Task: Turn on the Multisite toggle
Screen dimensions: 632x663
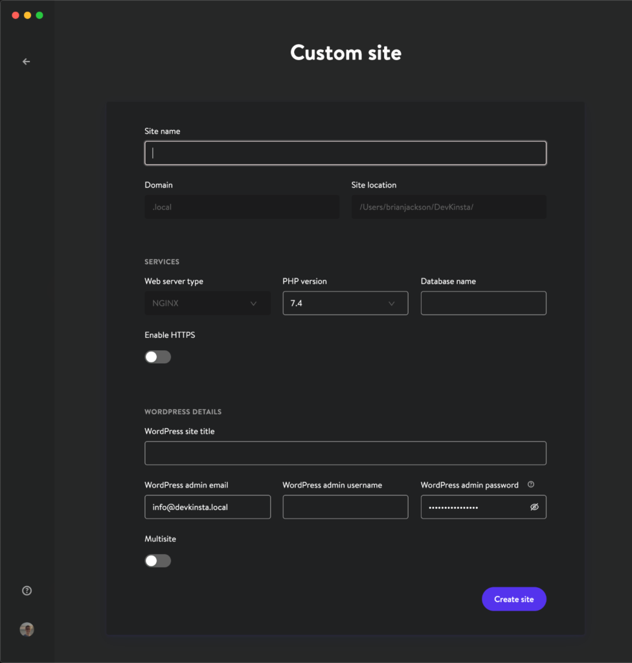Action: click(157, 561)
